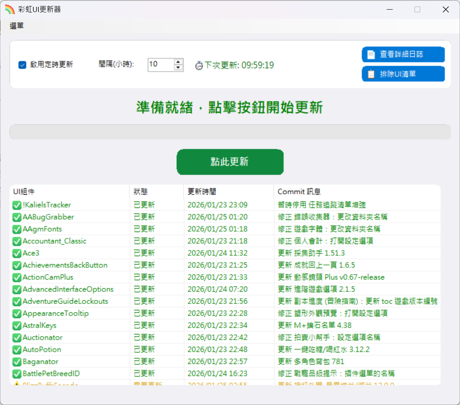Click the rainbow app icon in title bar
The height and width of the screenshot is (405, 460).
tap(10, 9)
